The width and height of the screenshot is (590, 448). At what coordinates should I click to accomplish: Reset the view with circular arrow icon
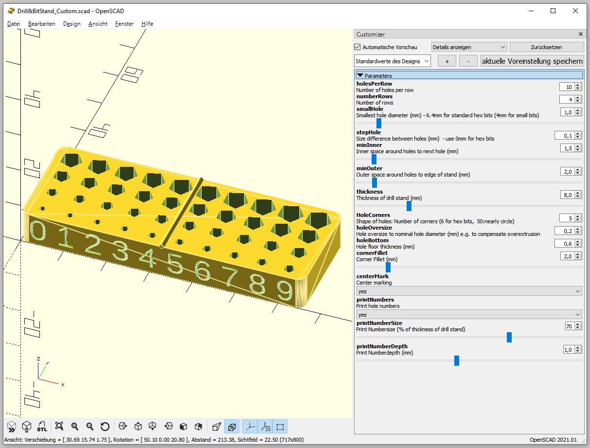click(105, 427)
